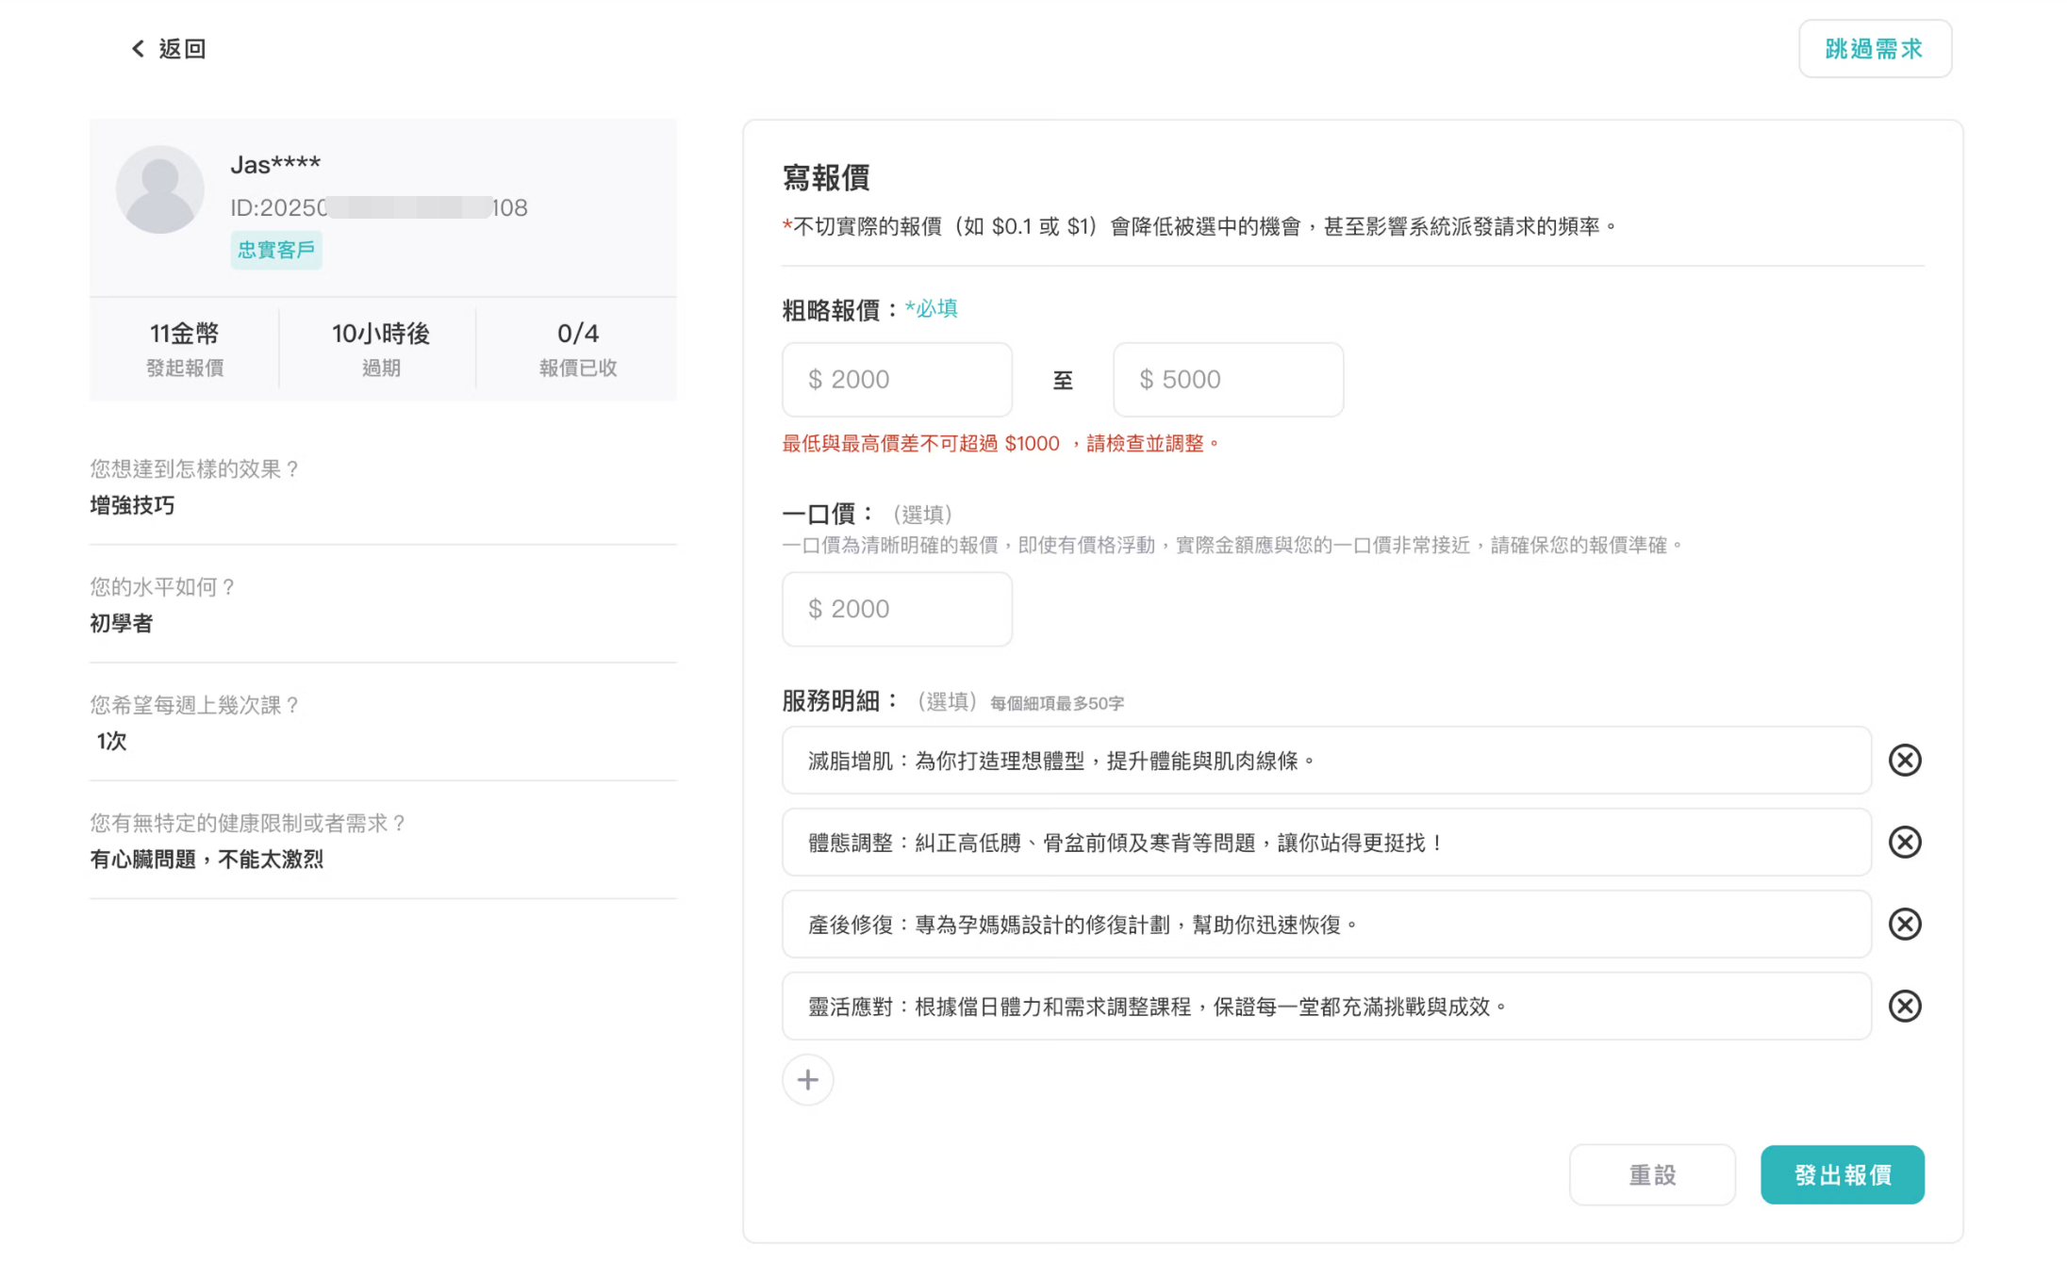Edit the 體態調整 service detail text

click(1326, 842)
